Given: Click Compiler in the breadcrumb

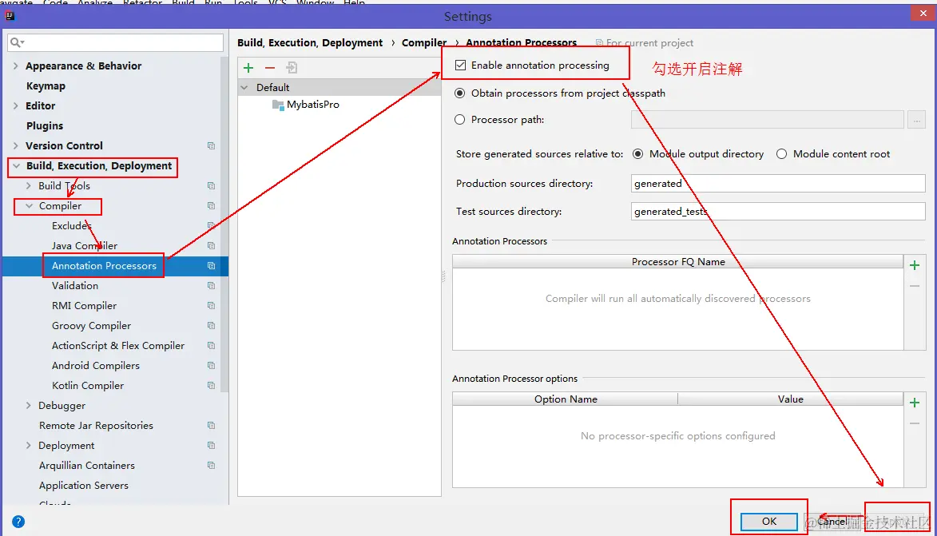Looking at the screenshot, I should [x=424, y=43].
